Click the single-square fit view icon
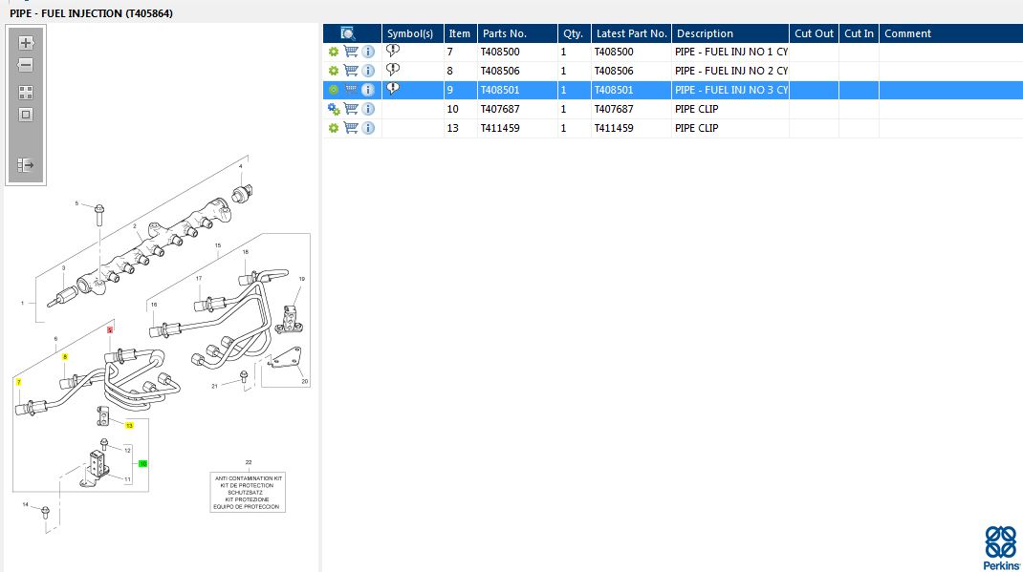The width and height of the screenshot is (1023, 572). tap(26, 115)
